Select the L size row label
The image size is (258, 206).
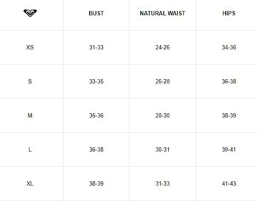30,149
